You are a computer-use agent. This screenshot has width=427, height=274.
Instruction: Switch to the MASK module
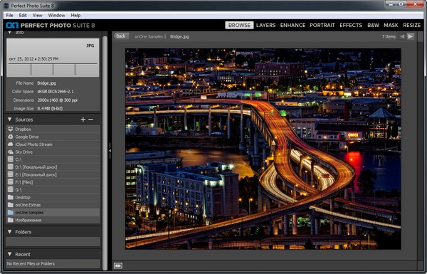[x=391, y=26]
